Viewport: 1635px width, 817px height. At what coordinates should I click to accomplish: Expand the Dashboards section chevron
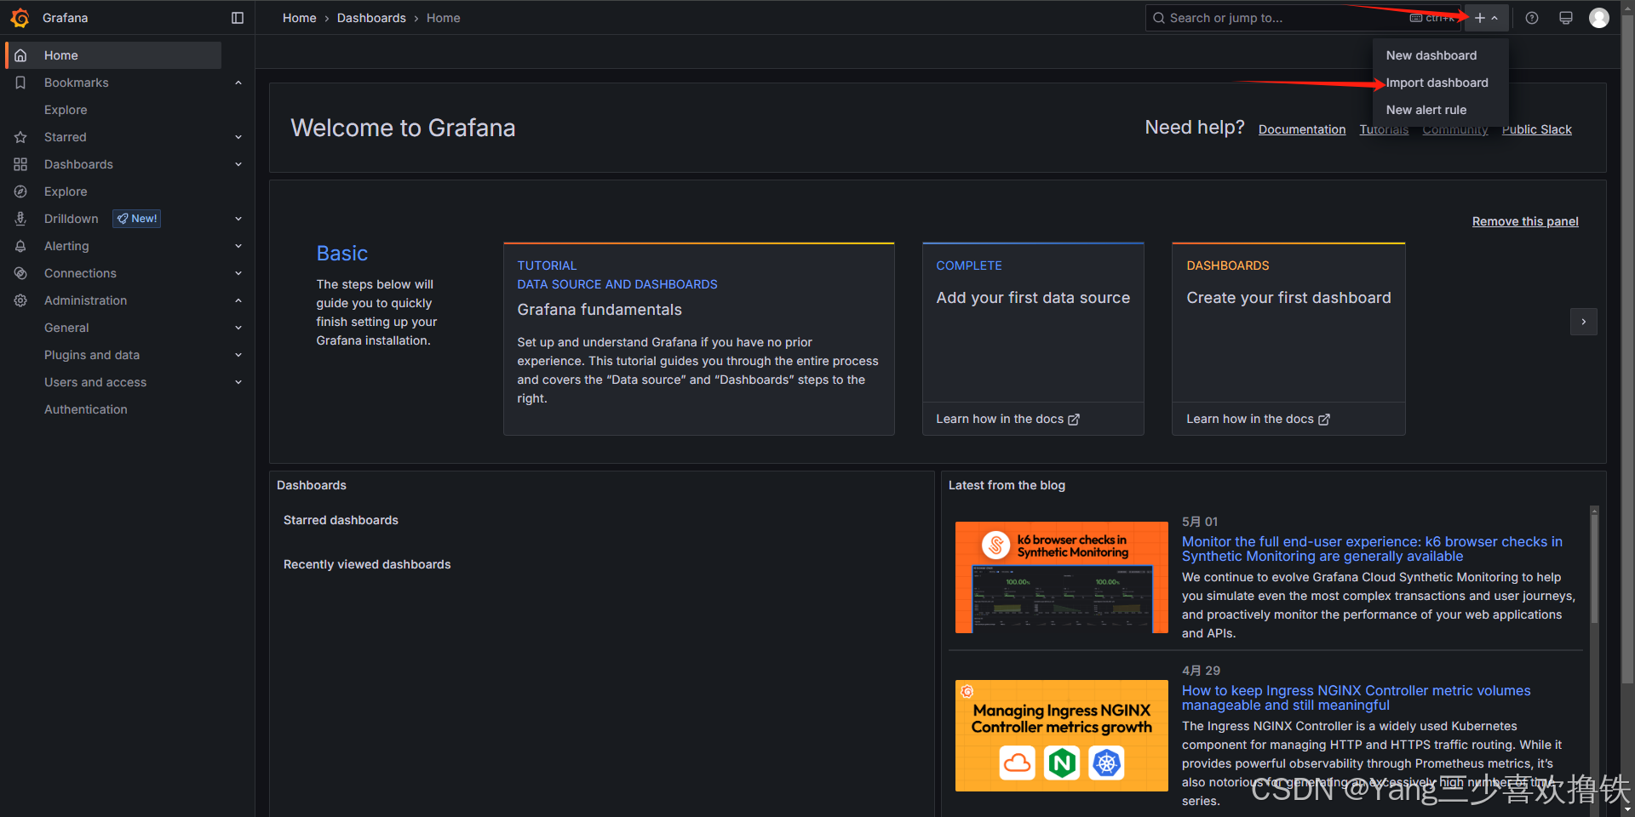coord(238,164)
